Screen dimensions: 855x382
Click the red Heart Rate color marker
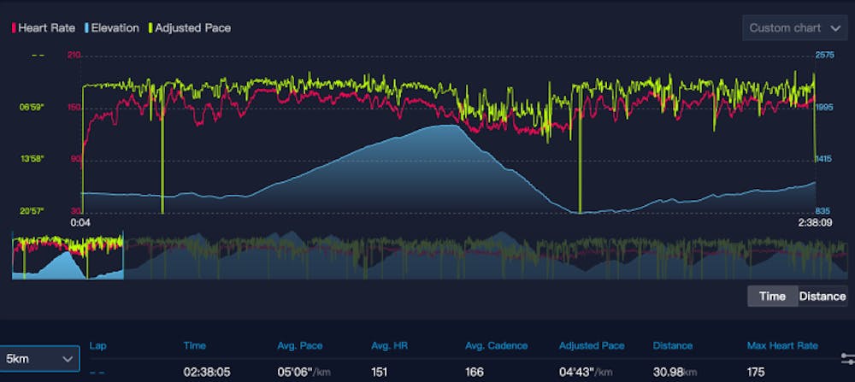pos(13,28)
